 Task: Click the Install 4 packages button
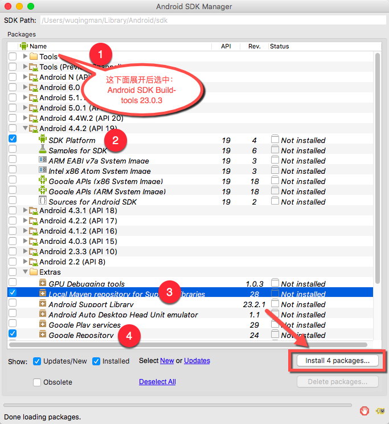tap(338, 361)
